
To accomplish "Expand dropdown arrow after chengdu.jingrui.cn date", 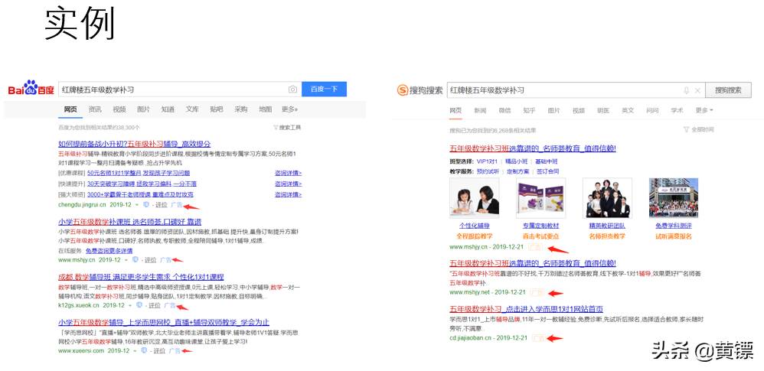I will click(137, 205).
